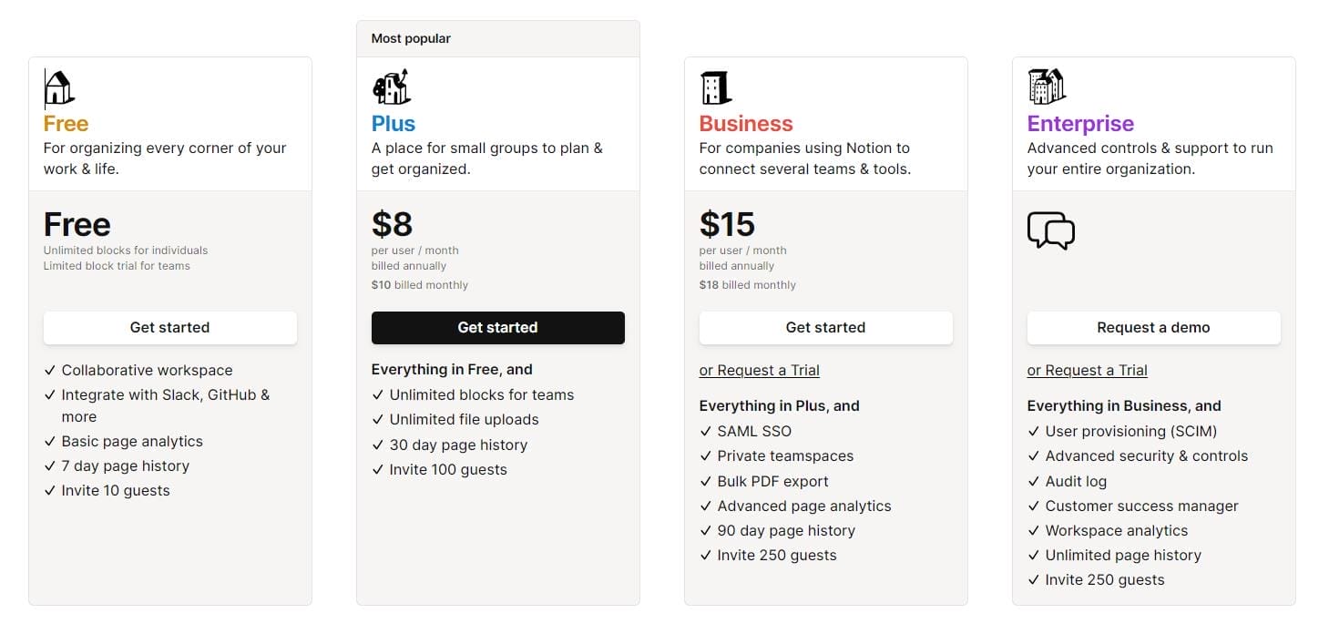Click Request a demo for Enterprise
Image resolution: width=1329 pixels, height=634 pixels.
pyautogui.click(x=1153, y=327)
